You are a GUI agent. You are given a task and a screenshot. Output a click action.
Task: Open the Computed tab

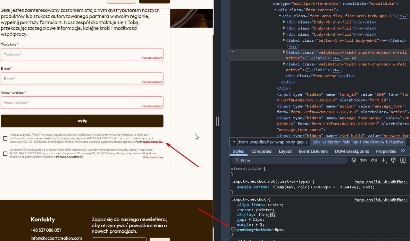click(x=261, y=151)
